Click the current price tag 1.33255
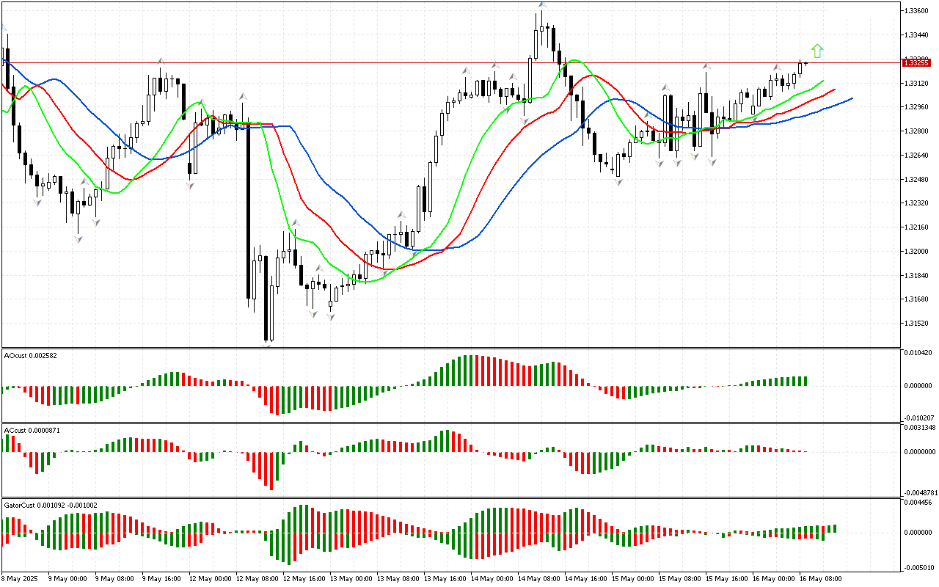Image resolution: width=939 pixels, height=587 pixels. [x=917, y=63]
